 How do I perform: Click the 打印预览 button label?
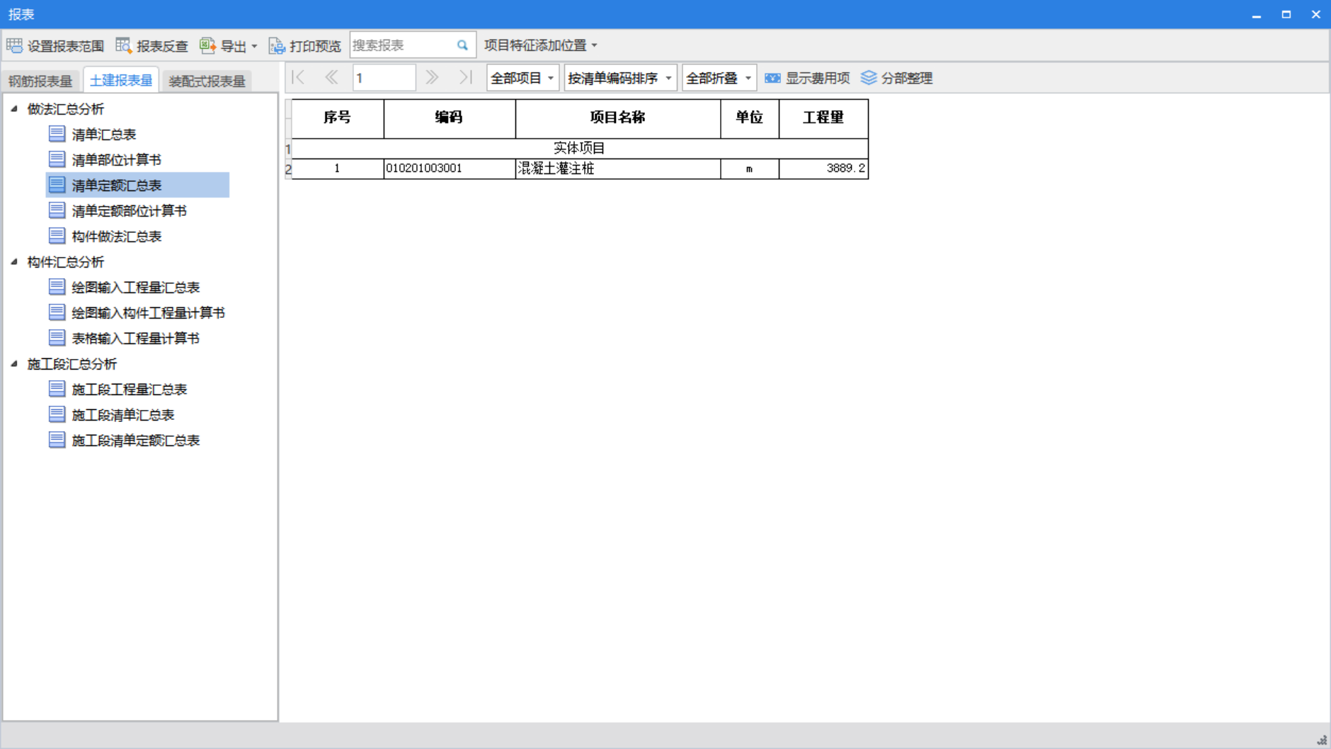[315, 46]
